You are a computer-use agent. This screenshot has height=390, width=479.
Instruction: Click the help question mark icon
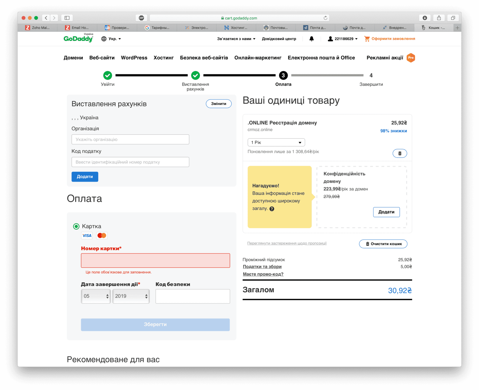(x=272, y=209)
